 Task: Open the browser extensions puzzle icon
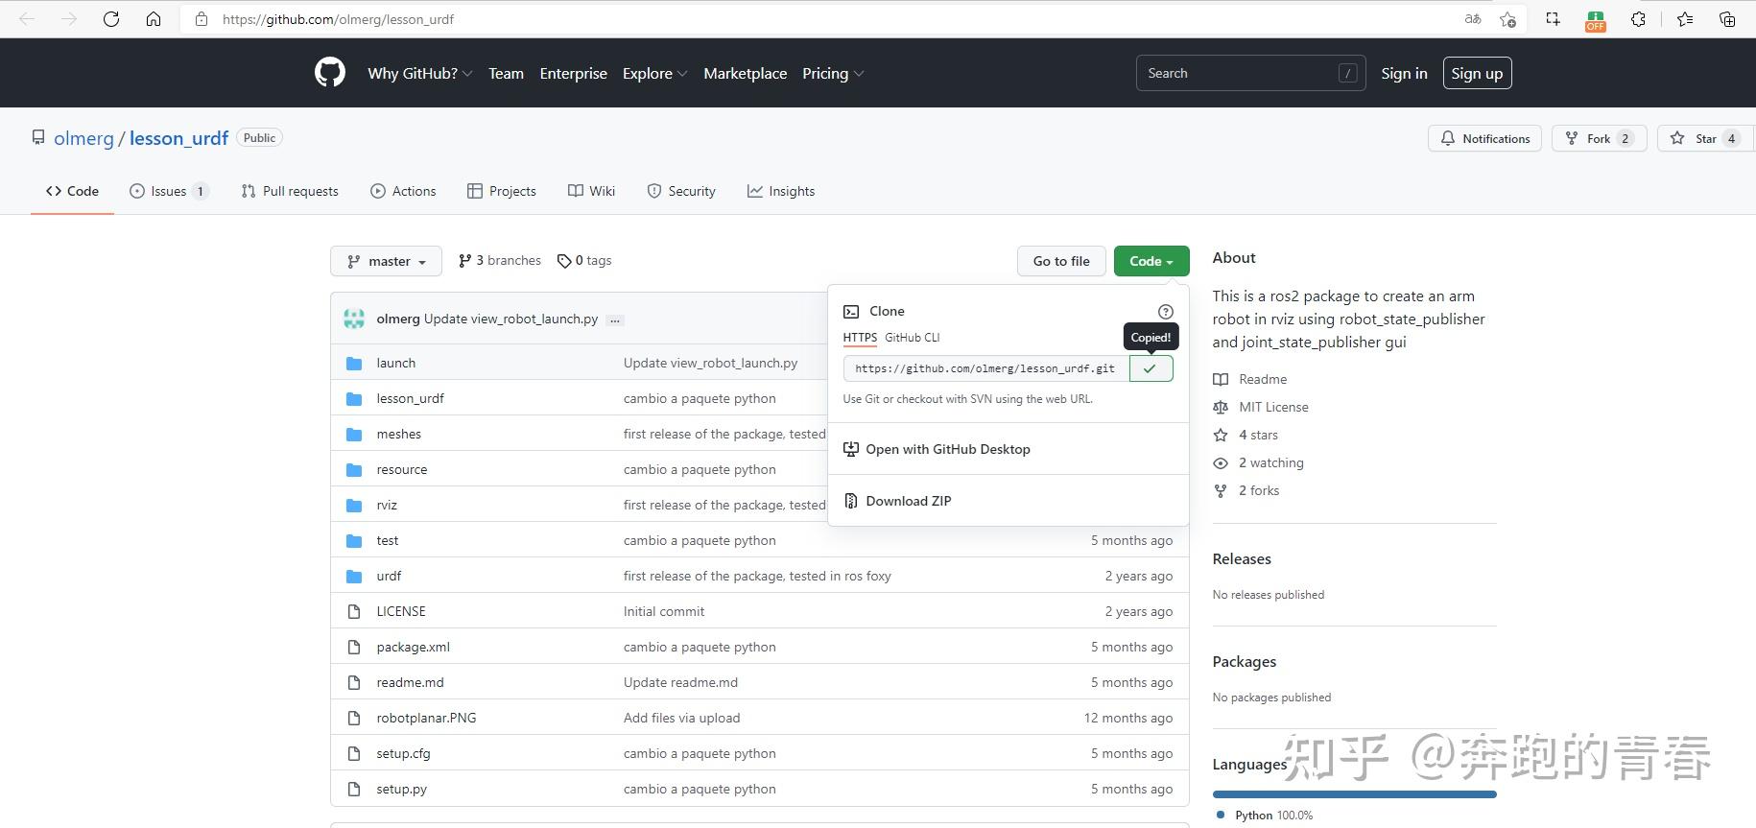[1638, 19]
